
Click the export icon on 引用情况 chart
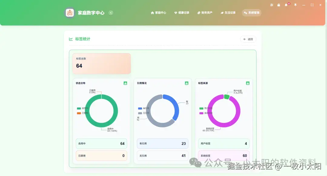[186, 83]
